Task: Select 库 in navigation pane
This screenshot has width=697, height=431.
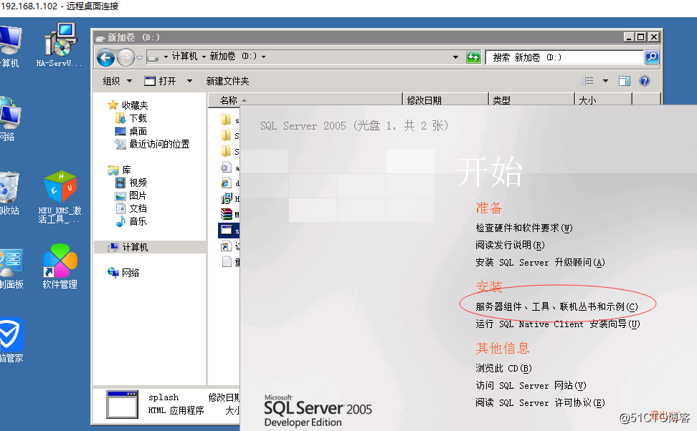Action: tap(120, 170)
